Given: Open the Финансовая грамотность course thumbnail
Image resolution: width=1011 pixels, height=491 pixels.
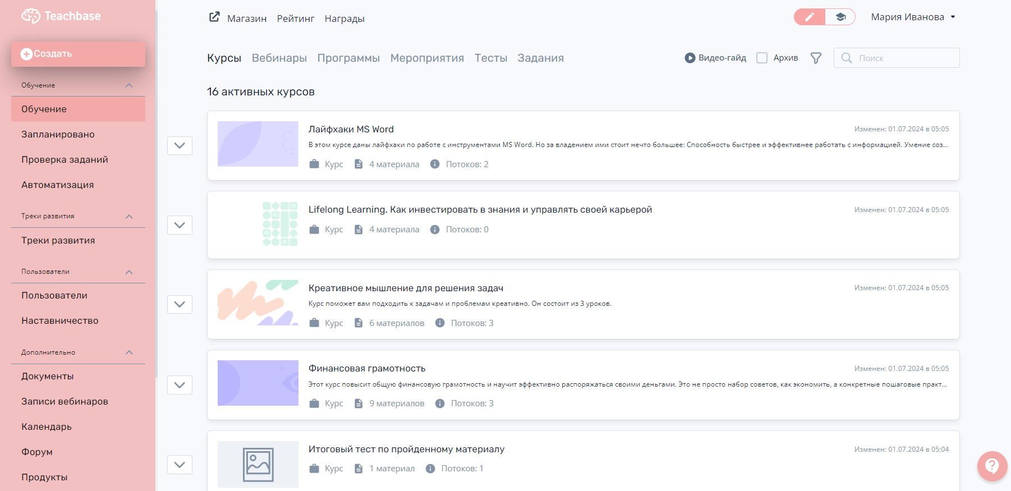Looking at the screenshot, I should (x=258, y=383).
